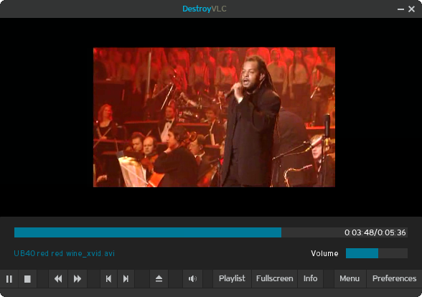Open the Menu dropdown
422x297 pixels.
click(x=350, y=278)
